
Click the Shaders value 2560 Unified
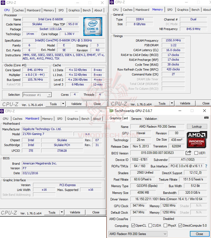145,173
